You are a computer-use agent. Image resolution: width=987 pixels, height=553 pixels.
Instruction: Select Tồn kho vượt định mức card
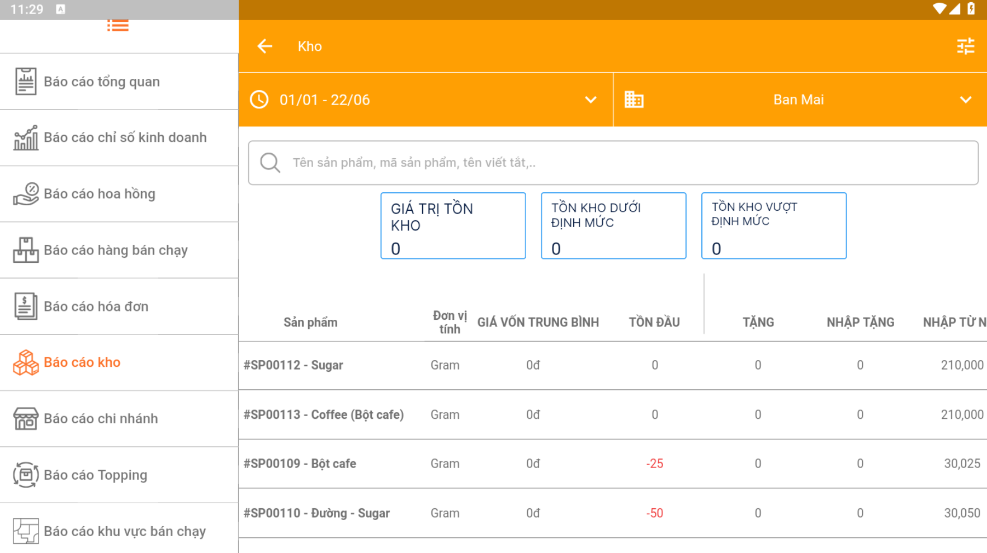coord(773,226)
